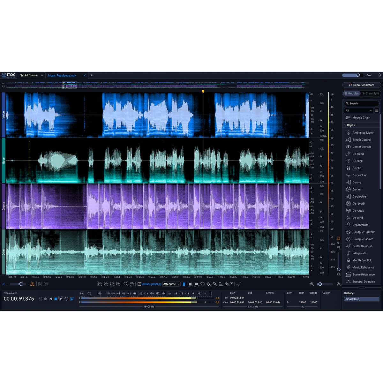Image resolution: width=383 pixels, height=383 pixels.
Task: Open the All Stems menu
Action: coord(31,75)
